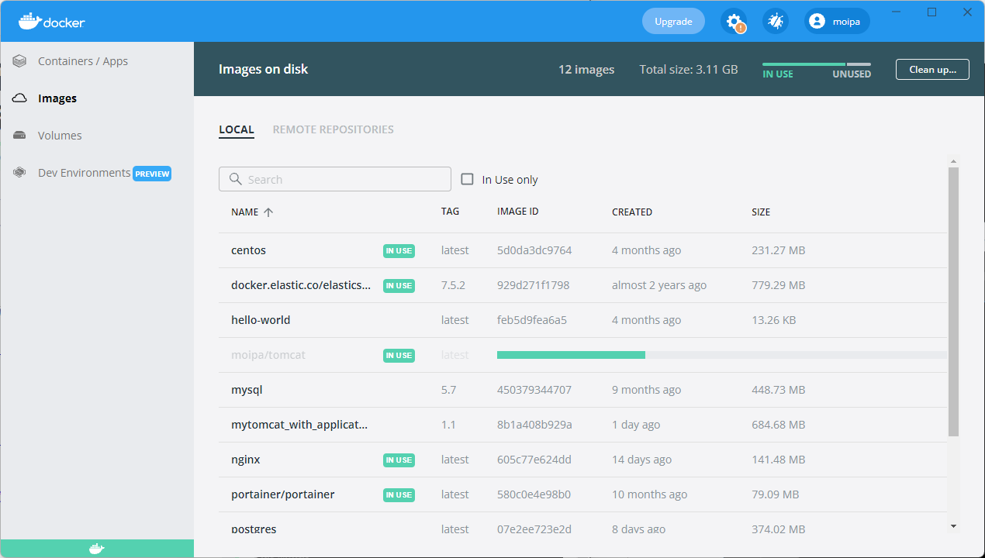Click image ID 450379344707
This screenshot has width=985, height=558.
pos(534,390)
